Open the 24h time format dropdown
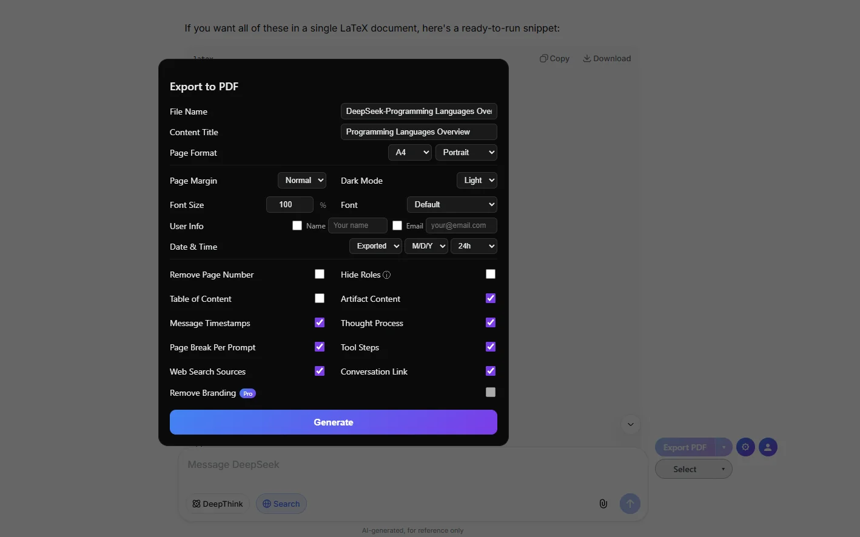Viewport: 860px width, 537px height. coord(474,245)
